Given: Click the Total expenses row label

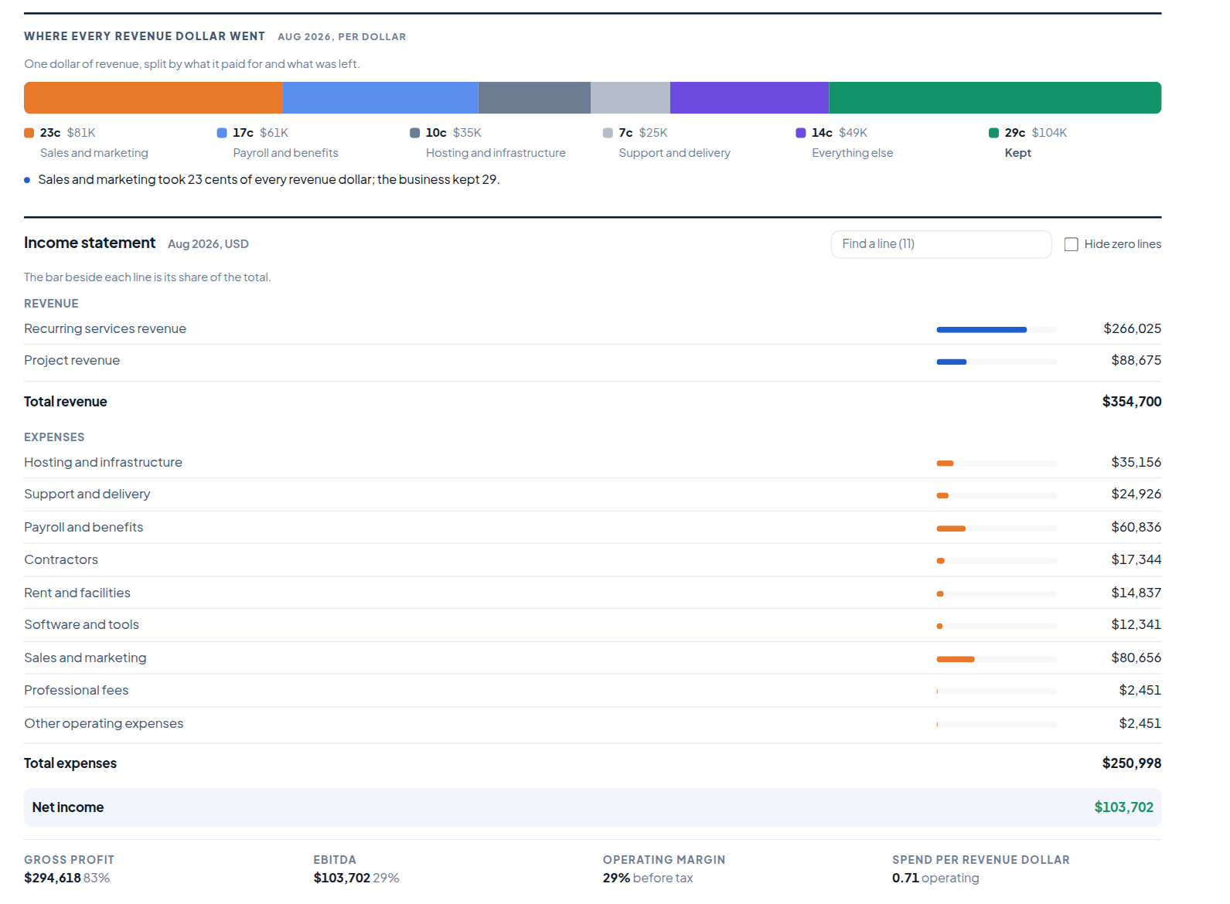Looking at the screenshot, I should (70, 763).
